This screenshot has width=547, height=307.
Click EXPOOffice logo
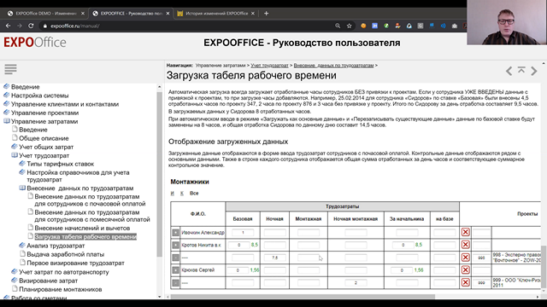coord(35,43)
